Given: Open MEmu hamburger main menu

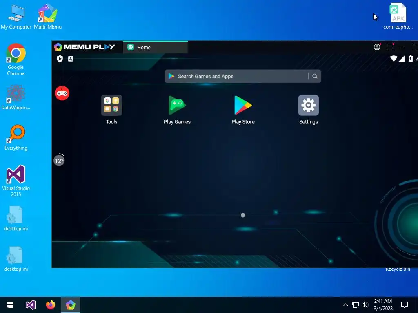Looking at the screenshot, I should click(390, 47).
